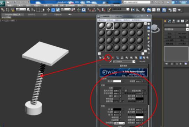Viewport: 189px width, 127px height.
Task: Click the Use Pivot Point Center icon
Action: click(73, 10)
